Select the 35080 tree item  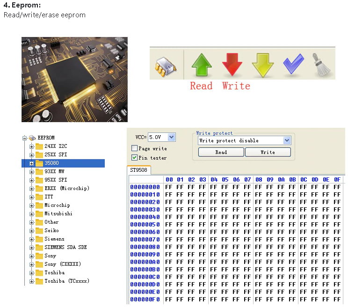point(63,163)
